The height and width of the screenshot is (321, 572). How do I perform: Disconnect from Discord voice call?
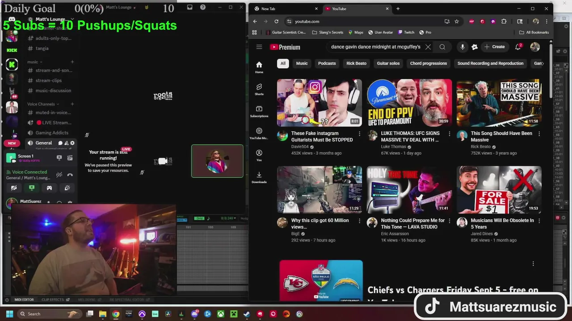[70, 175]
